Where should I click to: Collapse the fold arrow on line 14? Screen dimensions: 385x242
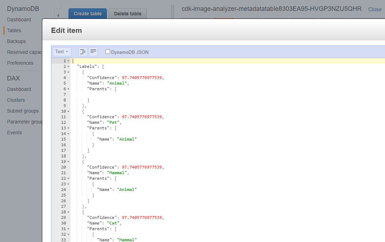[68, 134]
